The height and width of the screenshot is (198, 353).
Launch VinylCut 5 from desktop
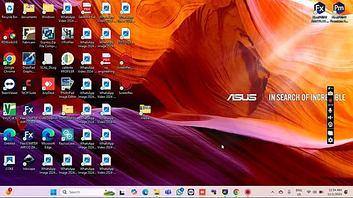coord(9,112)
